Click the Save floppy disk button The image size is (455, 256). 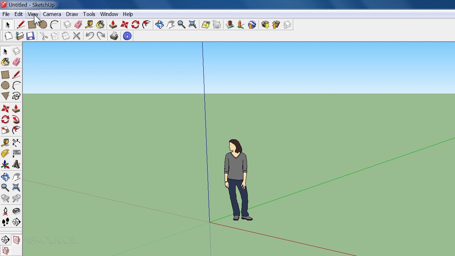(31, 36)
